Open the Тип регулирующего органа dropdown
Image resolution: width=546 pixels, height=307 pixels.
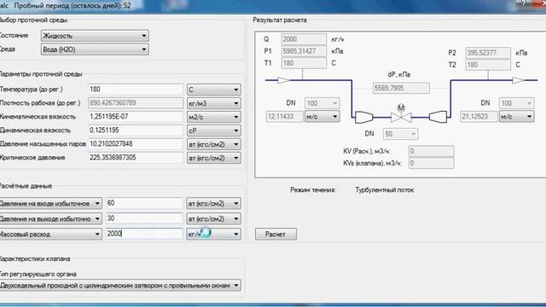click(x=120, y=286)
